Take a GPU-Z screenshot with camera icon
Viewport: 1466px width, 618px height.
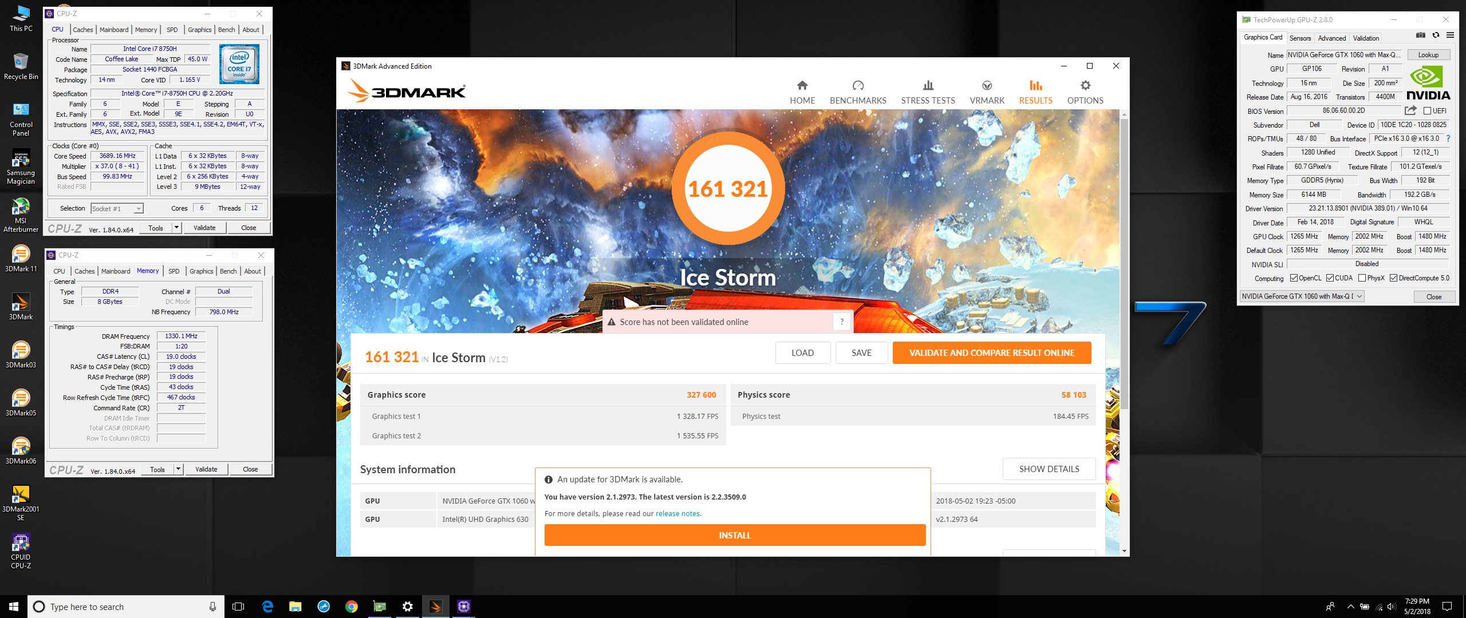coord(1421,35)
